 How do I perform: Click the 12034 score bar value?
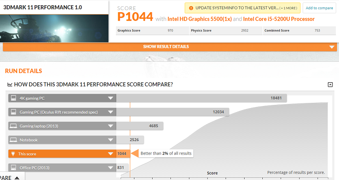coord(218,112)
